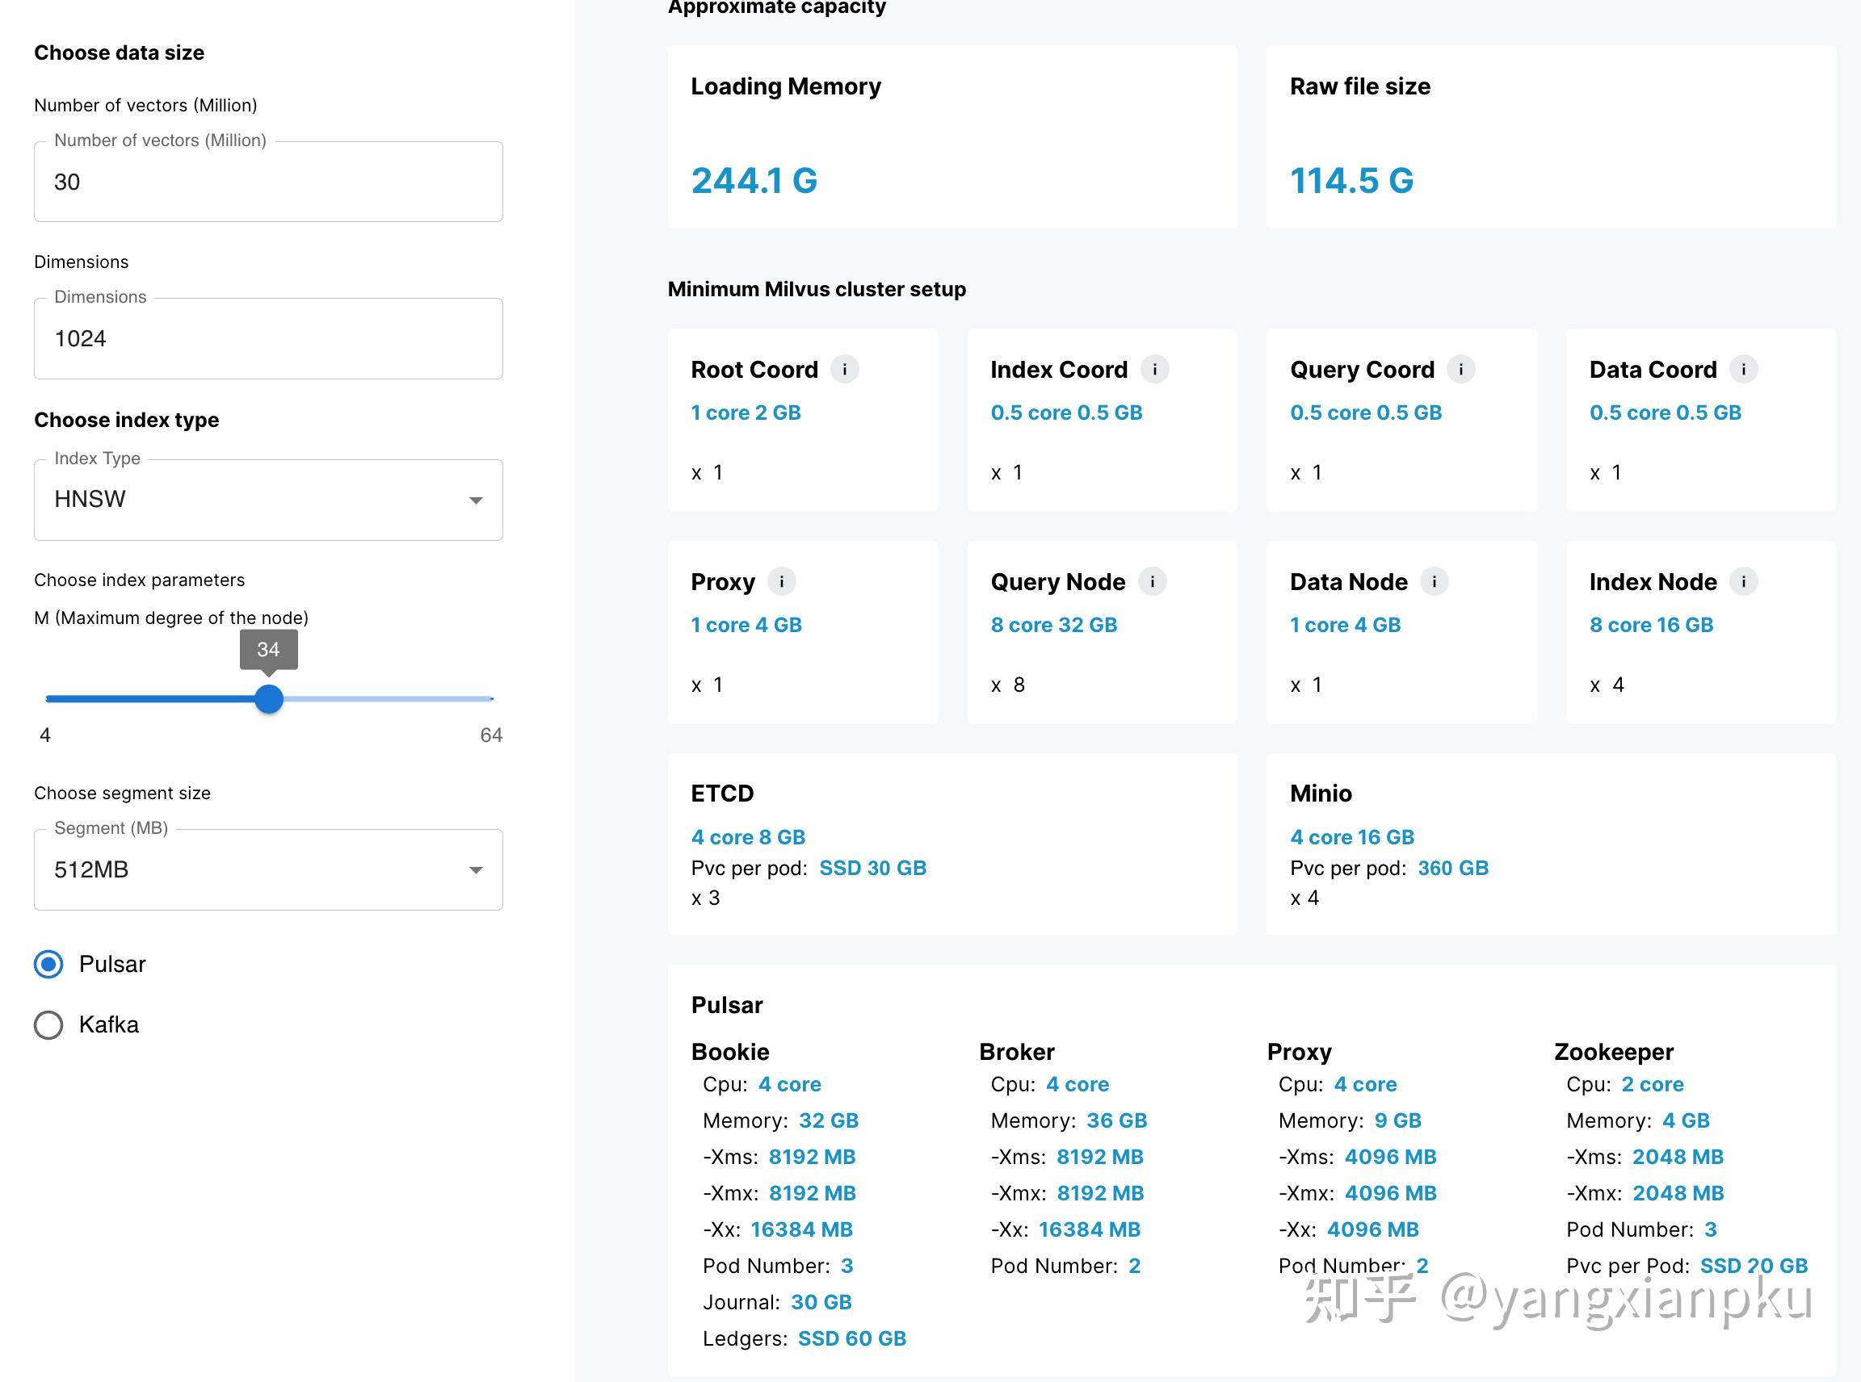Click the Raw file size value 114.5 G
This screenshot has height=1382, width=1861.
click(x=1352, y=181)
